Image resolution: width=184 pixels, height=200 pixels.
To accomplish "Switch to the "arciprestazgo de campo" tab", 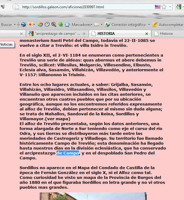I will point(57,34).
